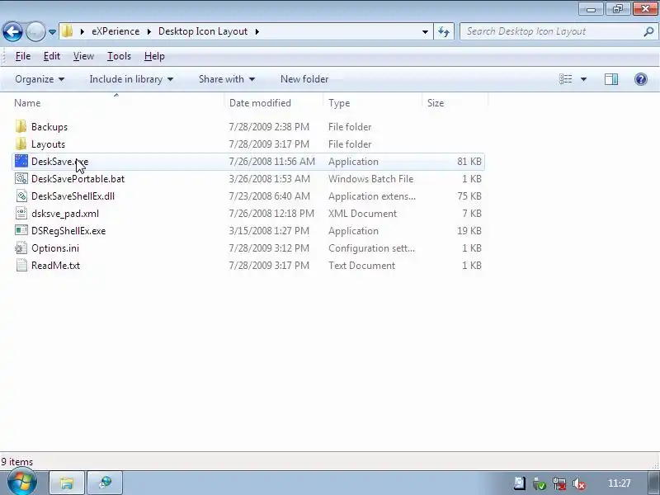The image size is (660, 495).
Task: Select the dsksve_pad.xml file icon
Action: pos(21,213)
